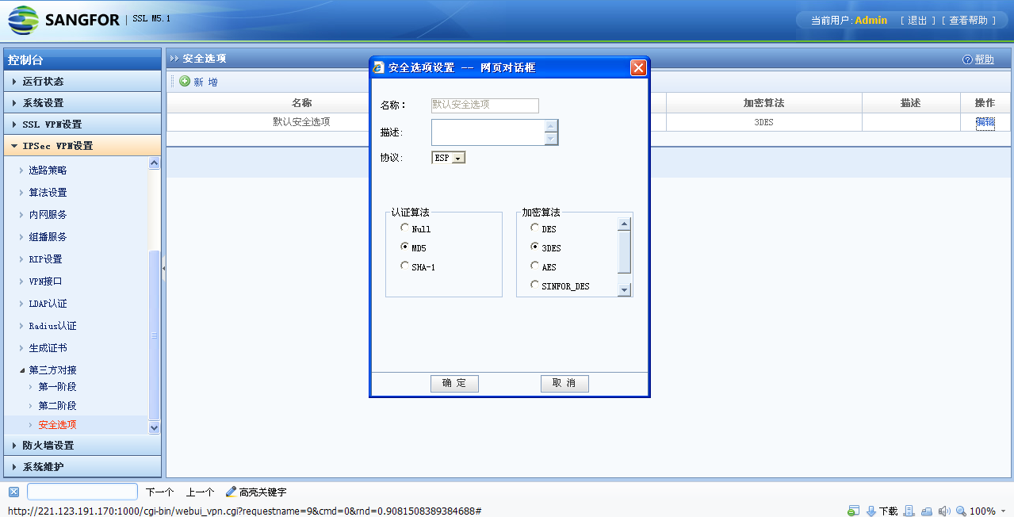This screenshot has width=1014, height=517.
Task: Select the SHA-1 authentication algorithm
Action: pyautogui.click(x=405, y=266)
